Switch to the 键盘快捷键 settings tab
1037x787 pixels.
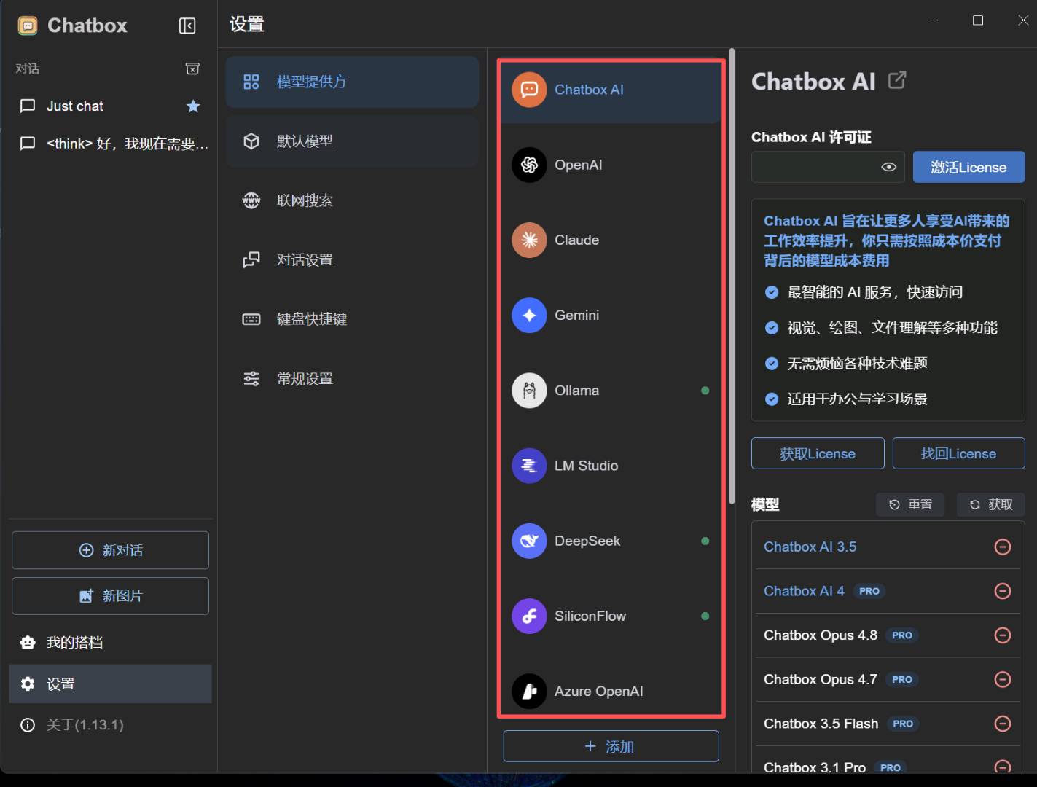(352, 319)
